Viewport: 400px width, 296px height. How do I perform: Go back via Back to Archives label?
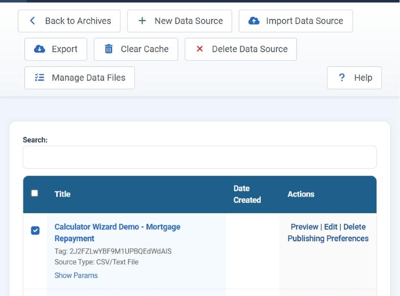pyautogui.click(x=78, y=20)
